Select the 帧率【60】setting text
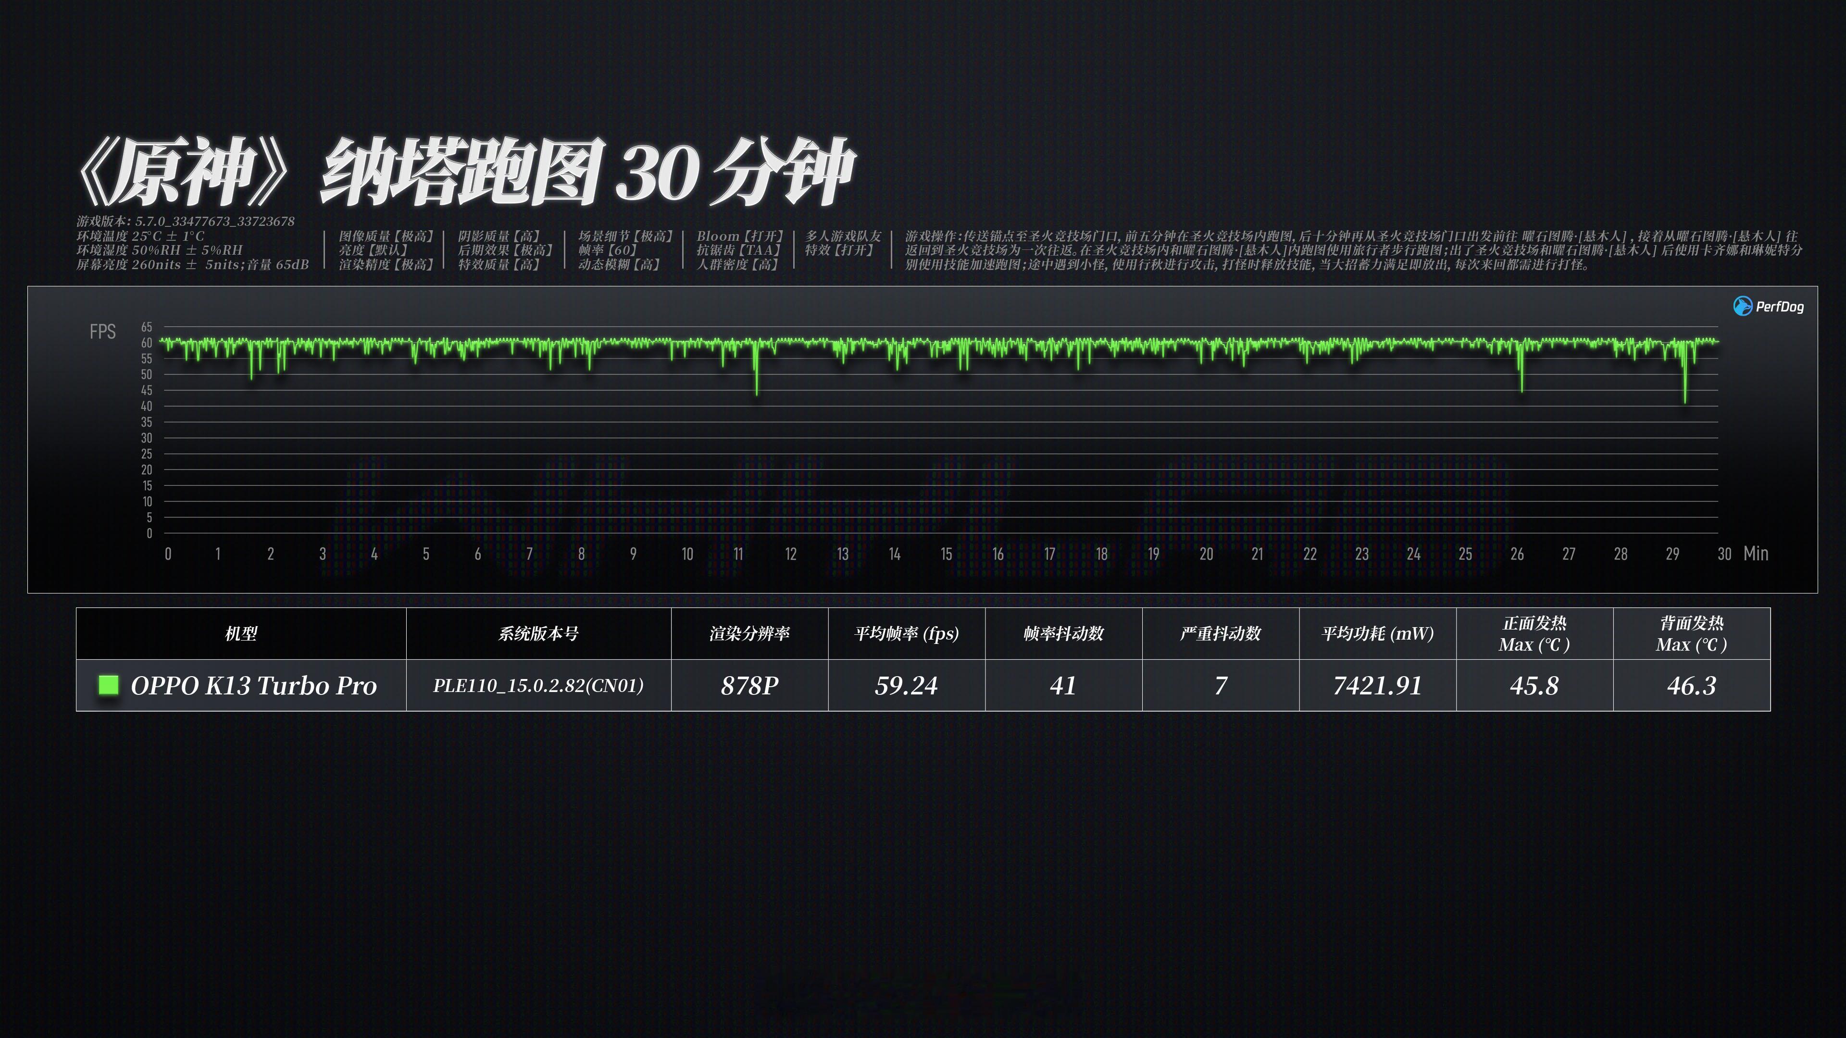 pos(608,250)
